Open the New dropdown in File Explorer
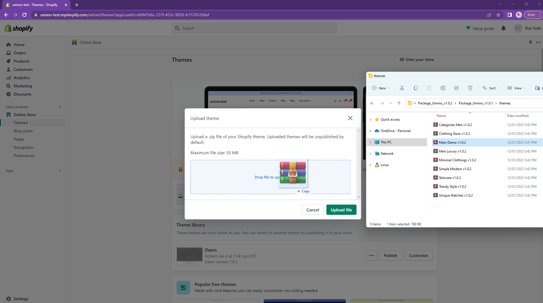543x303 pixels. pyautogui.click(x=381, y=88)
